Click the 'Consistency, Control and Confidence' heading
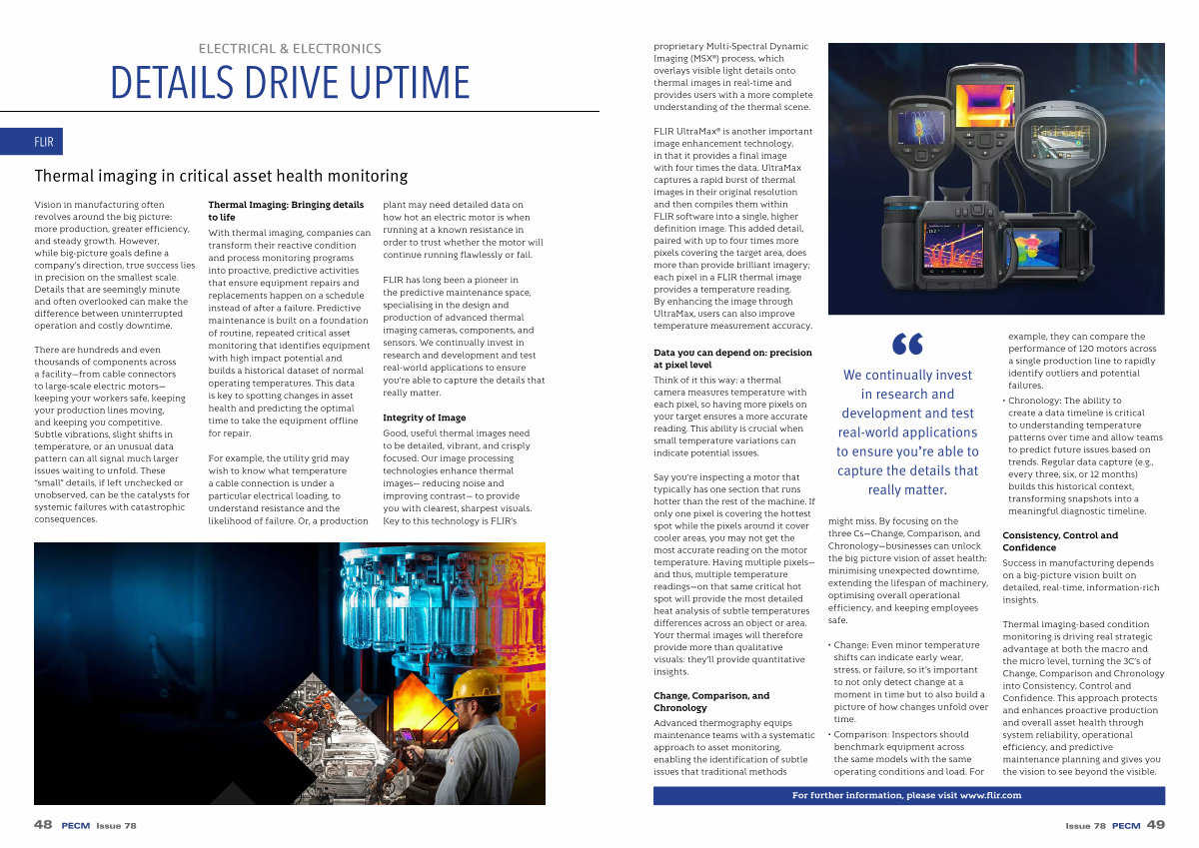 click(1060, 541)
